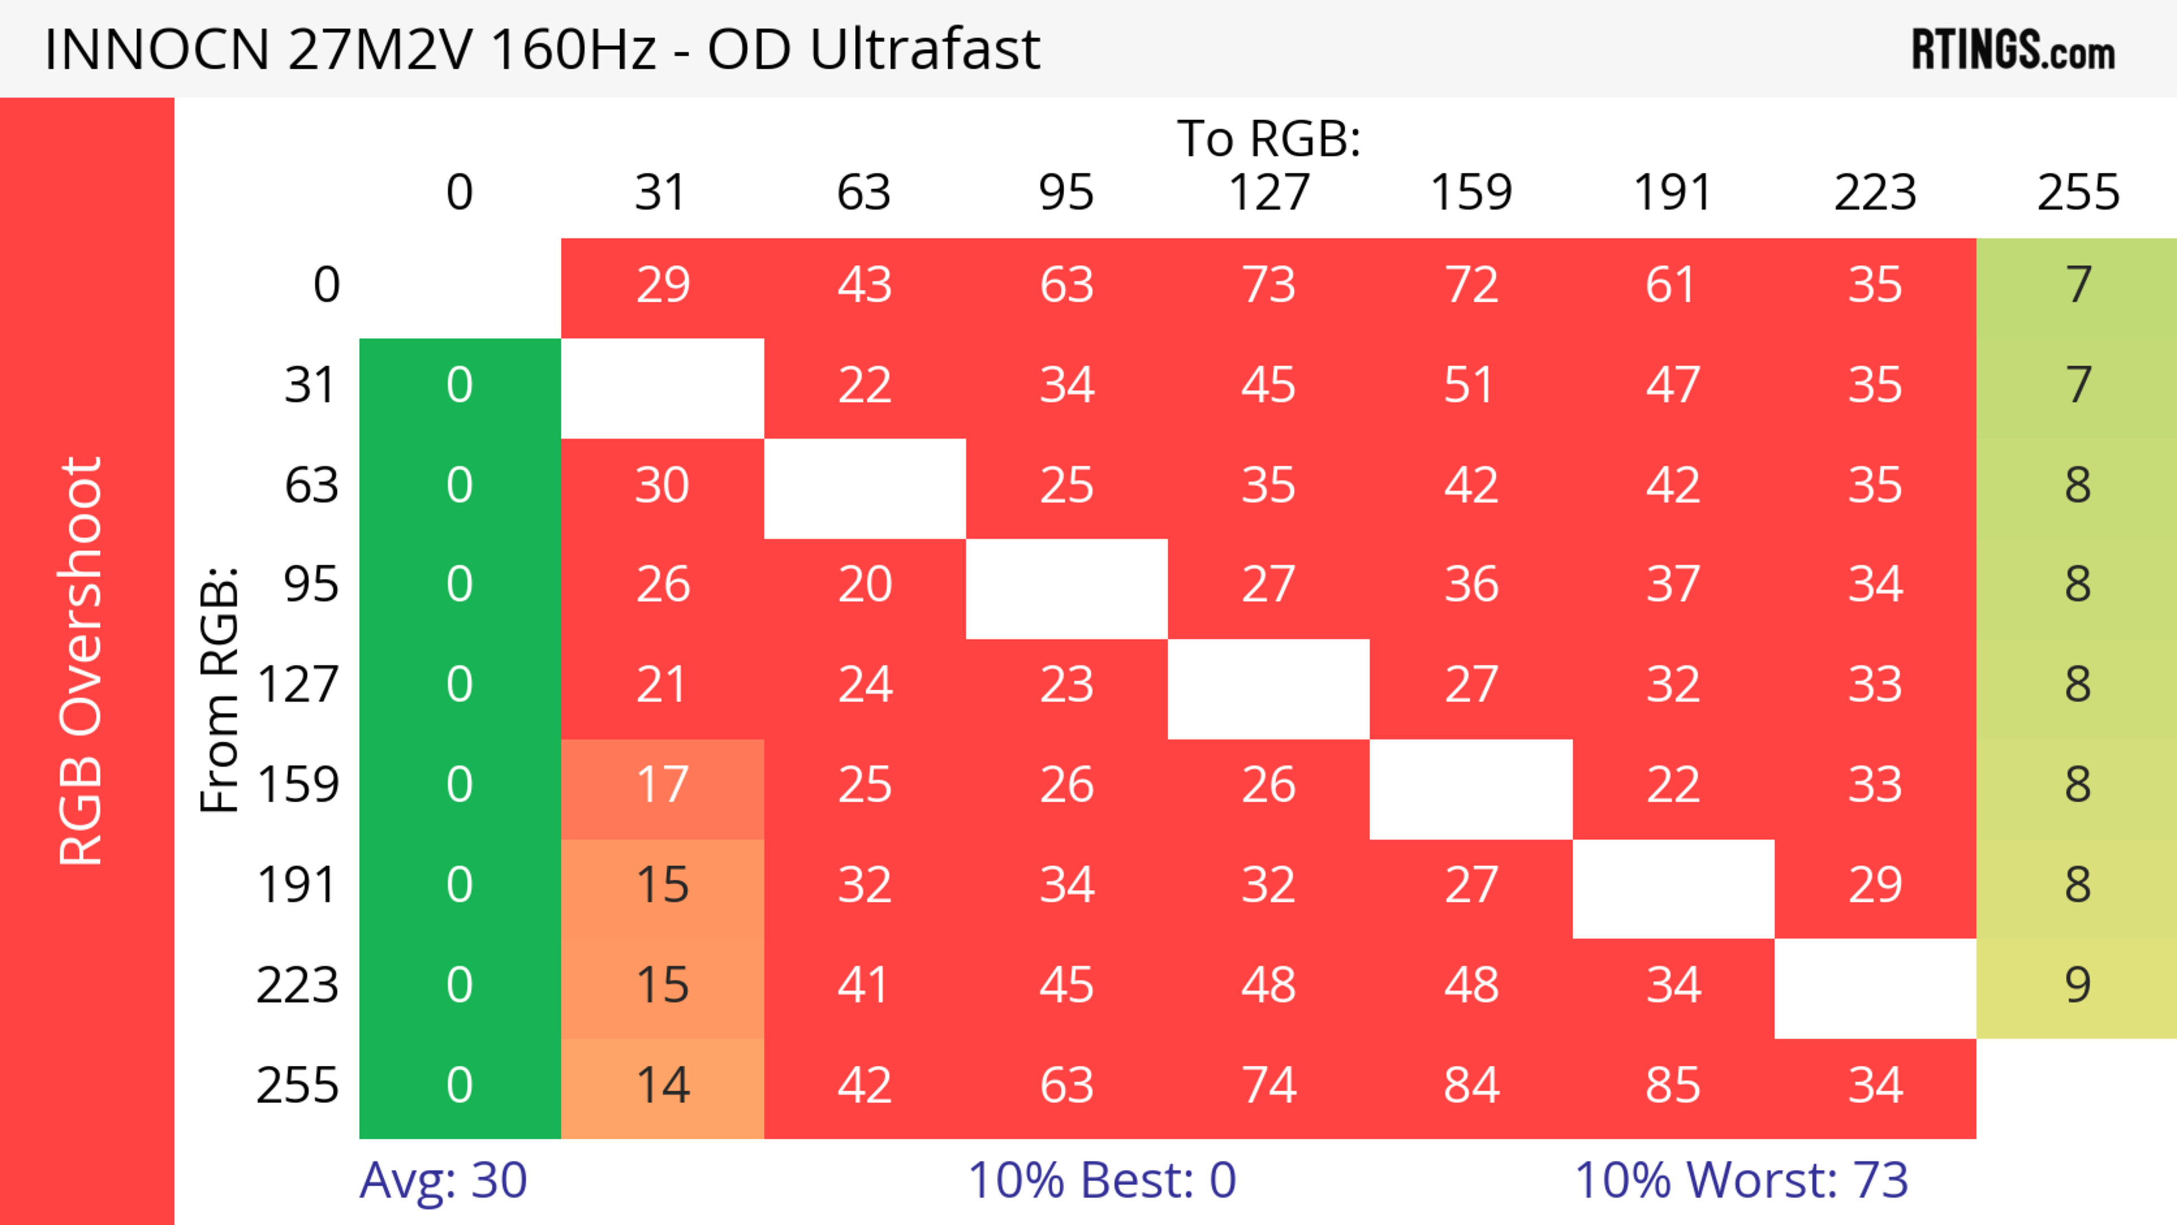
Task: Click the chart title INNOCN 27M2V 160Hz
Action: point(542,49)
